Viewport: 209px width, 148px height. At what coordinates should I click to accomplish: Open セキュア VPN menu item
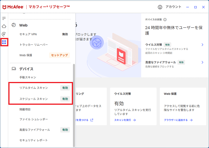click(x=28, y=34)
